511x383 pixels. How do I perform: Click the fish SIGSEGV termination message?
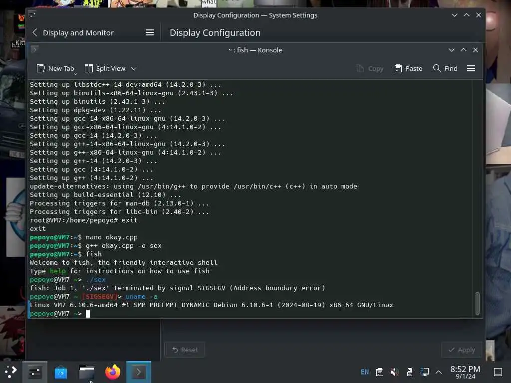click(x=178, y=288)
